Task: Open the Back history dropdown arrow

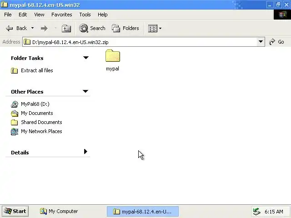Action: [x=32, y=28]
